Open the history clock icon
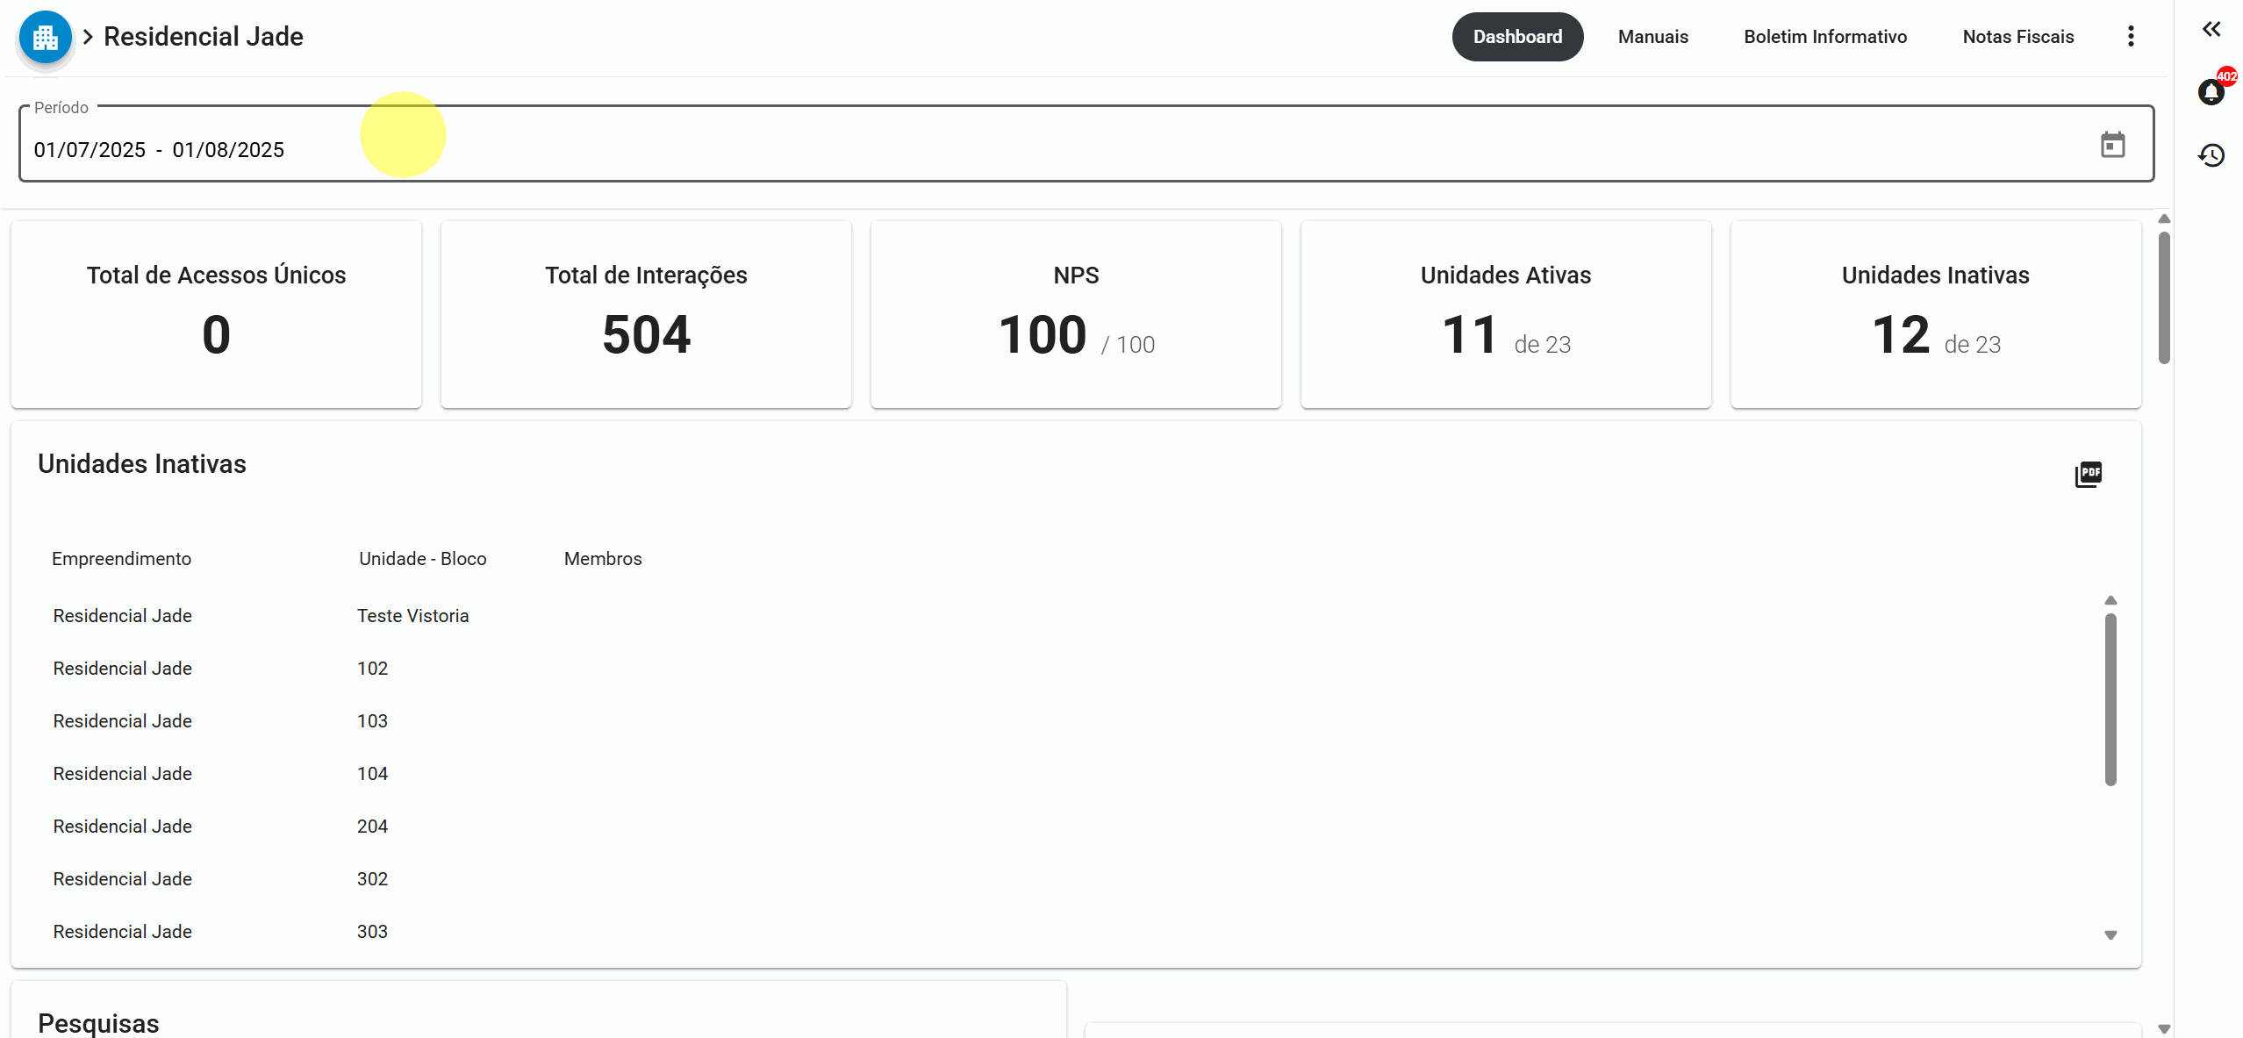The height and width of the screenshot is (1038, 2243). pyautogui.click(x=2211, y=156)
